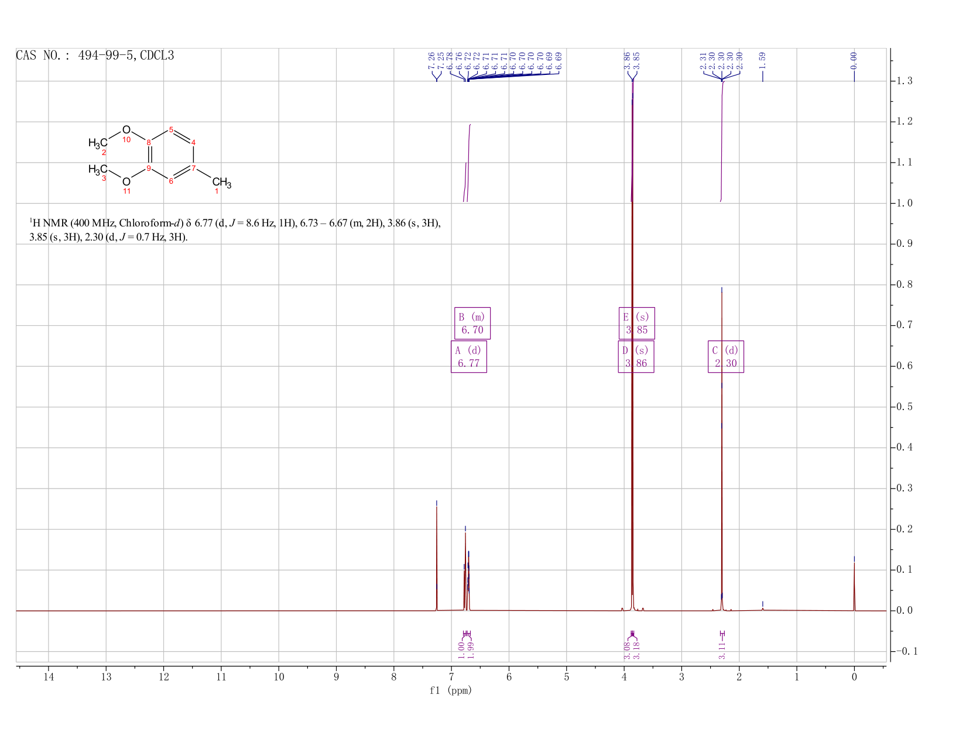Click the 10 tick label on ppm axis
The image size is (966, 746).
[x=279, y=677]
